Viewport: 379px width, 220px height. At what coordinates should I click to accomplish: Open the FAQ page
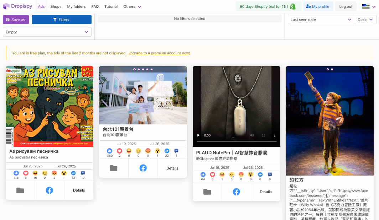click(95, 6)
